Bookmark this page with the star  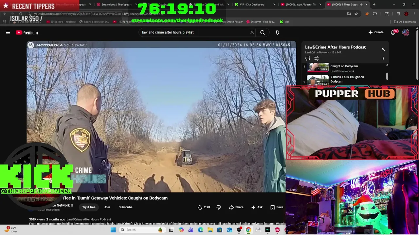pos(356,14)
